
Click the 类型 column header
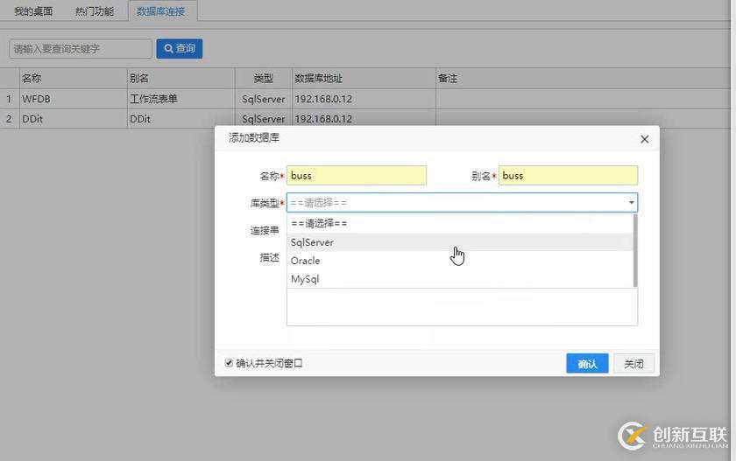tap(264, 78)
